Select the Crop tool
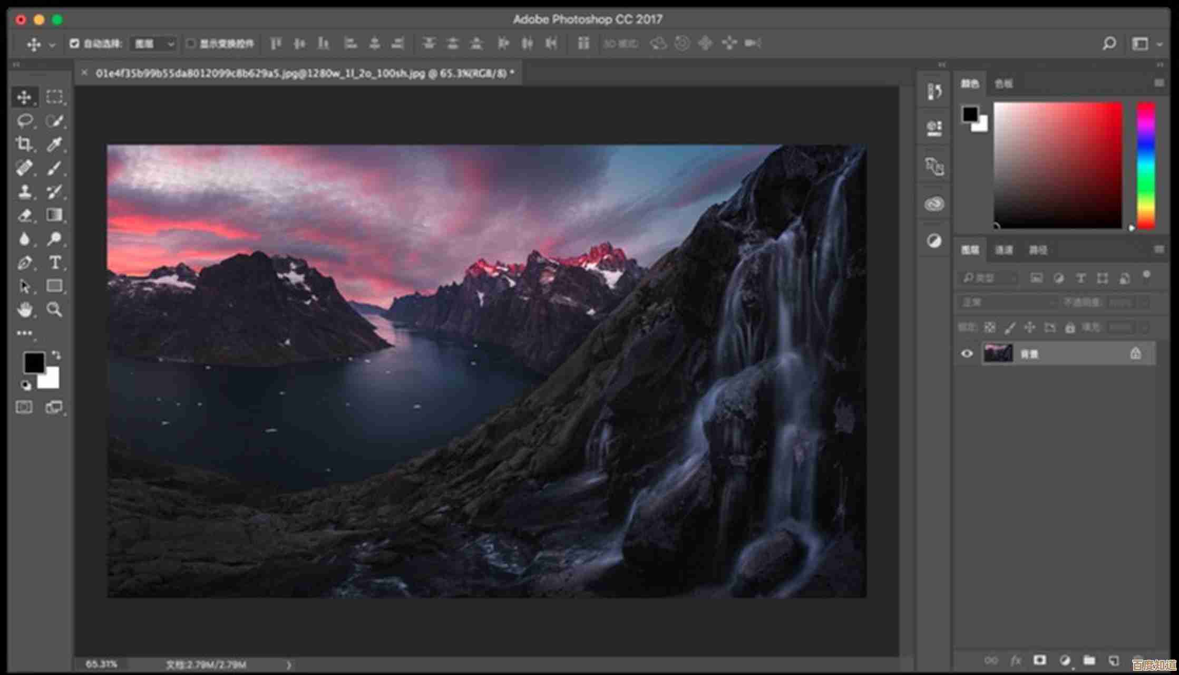 tap(24, 144)
